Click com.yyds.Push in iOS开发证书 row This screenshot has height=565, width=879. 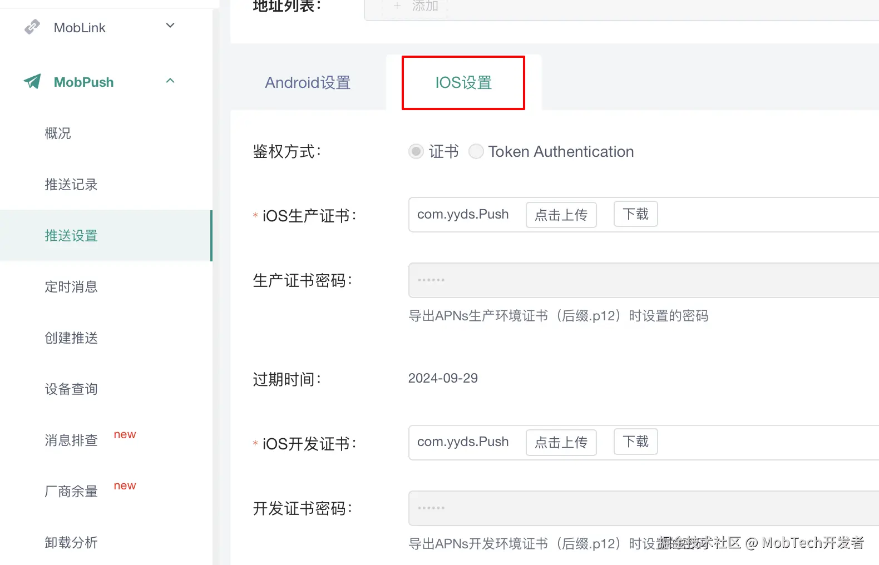click(x=463, y=442)
